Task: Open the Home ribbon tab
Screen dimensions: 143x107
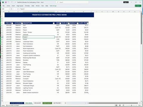Action: (x=8, y=6)
